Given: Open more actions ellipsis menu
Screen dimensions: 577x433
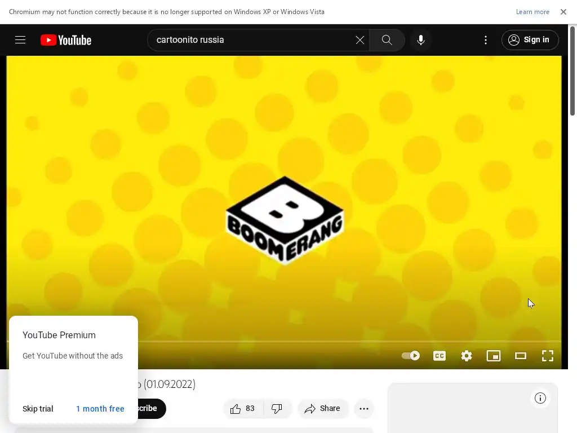Looking at the screenshot, I should coord(364,408).
